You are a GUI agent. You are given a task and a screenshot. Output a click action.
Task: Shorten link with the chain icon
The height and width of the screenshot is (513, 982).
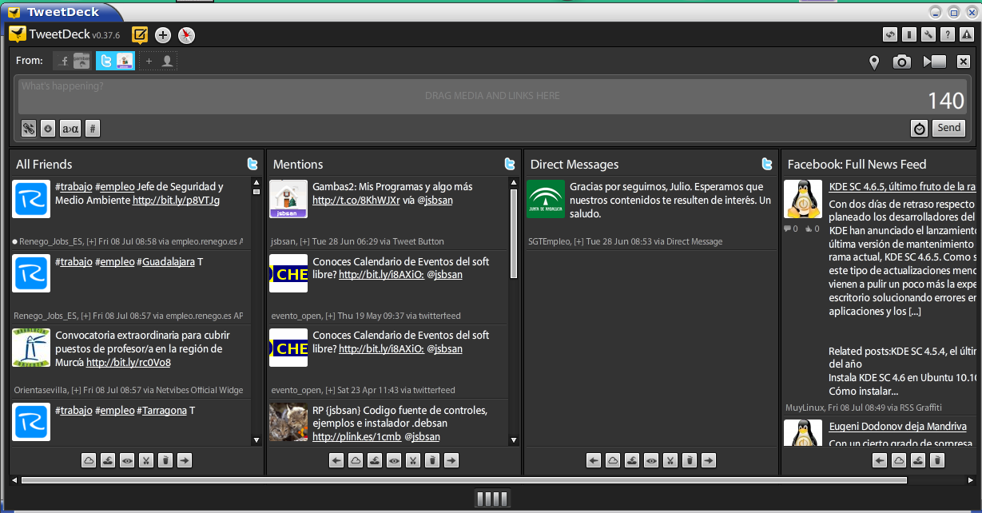29,128
